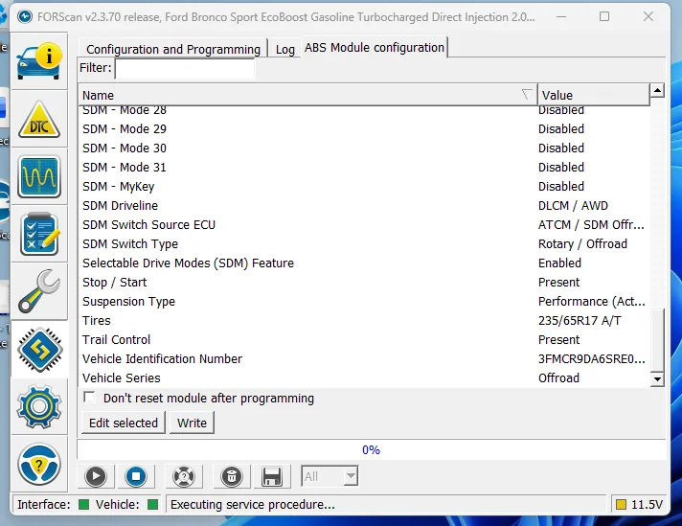The image size is (682, 526).
Task: Switch to the Log tab
Action: (285, 49)
